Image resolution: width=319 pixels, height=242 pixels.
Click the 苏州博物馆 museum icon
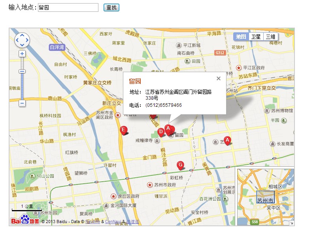point(267,111)
